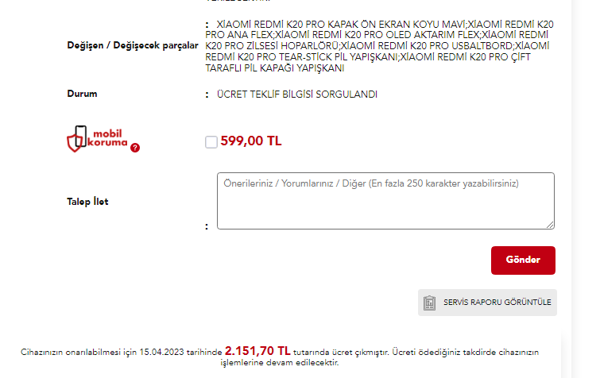This screenshot has height=378, width=600.
Task: Click the 15.04.2023 date in the notice
Action: [161, 352]
